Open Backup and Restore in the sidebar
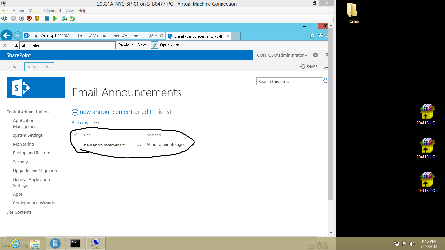445x250 pixels. pyautogui.click(x=32, y=153)
